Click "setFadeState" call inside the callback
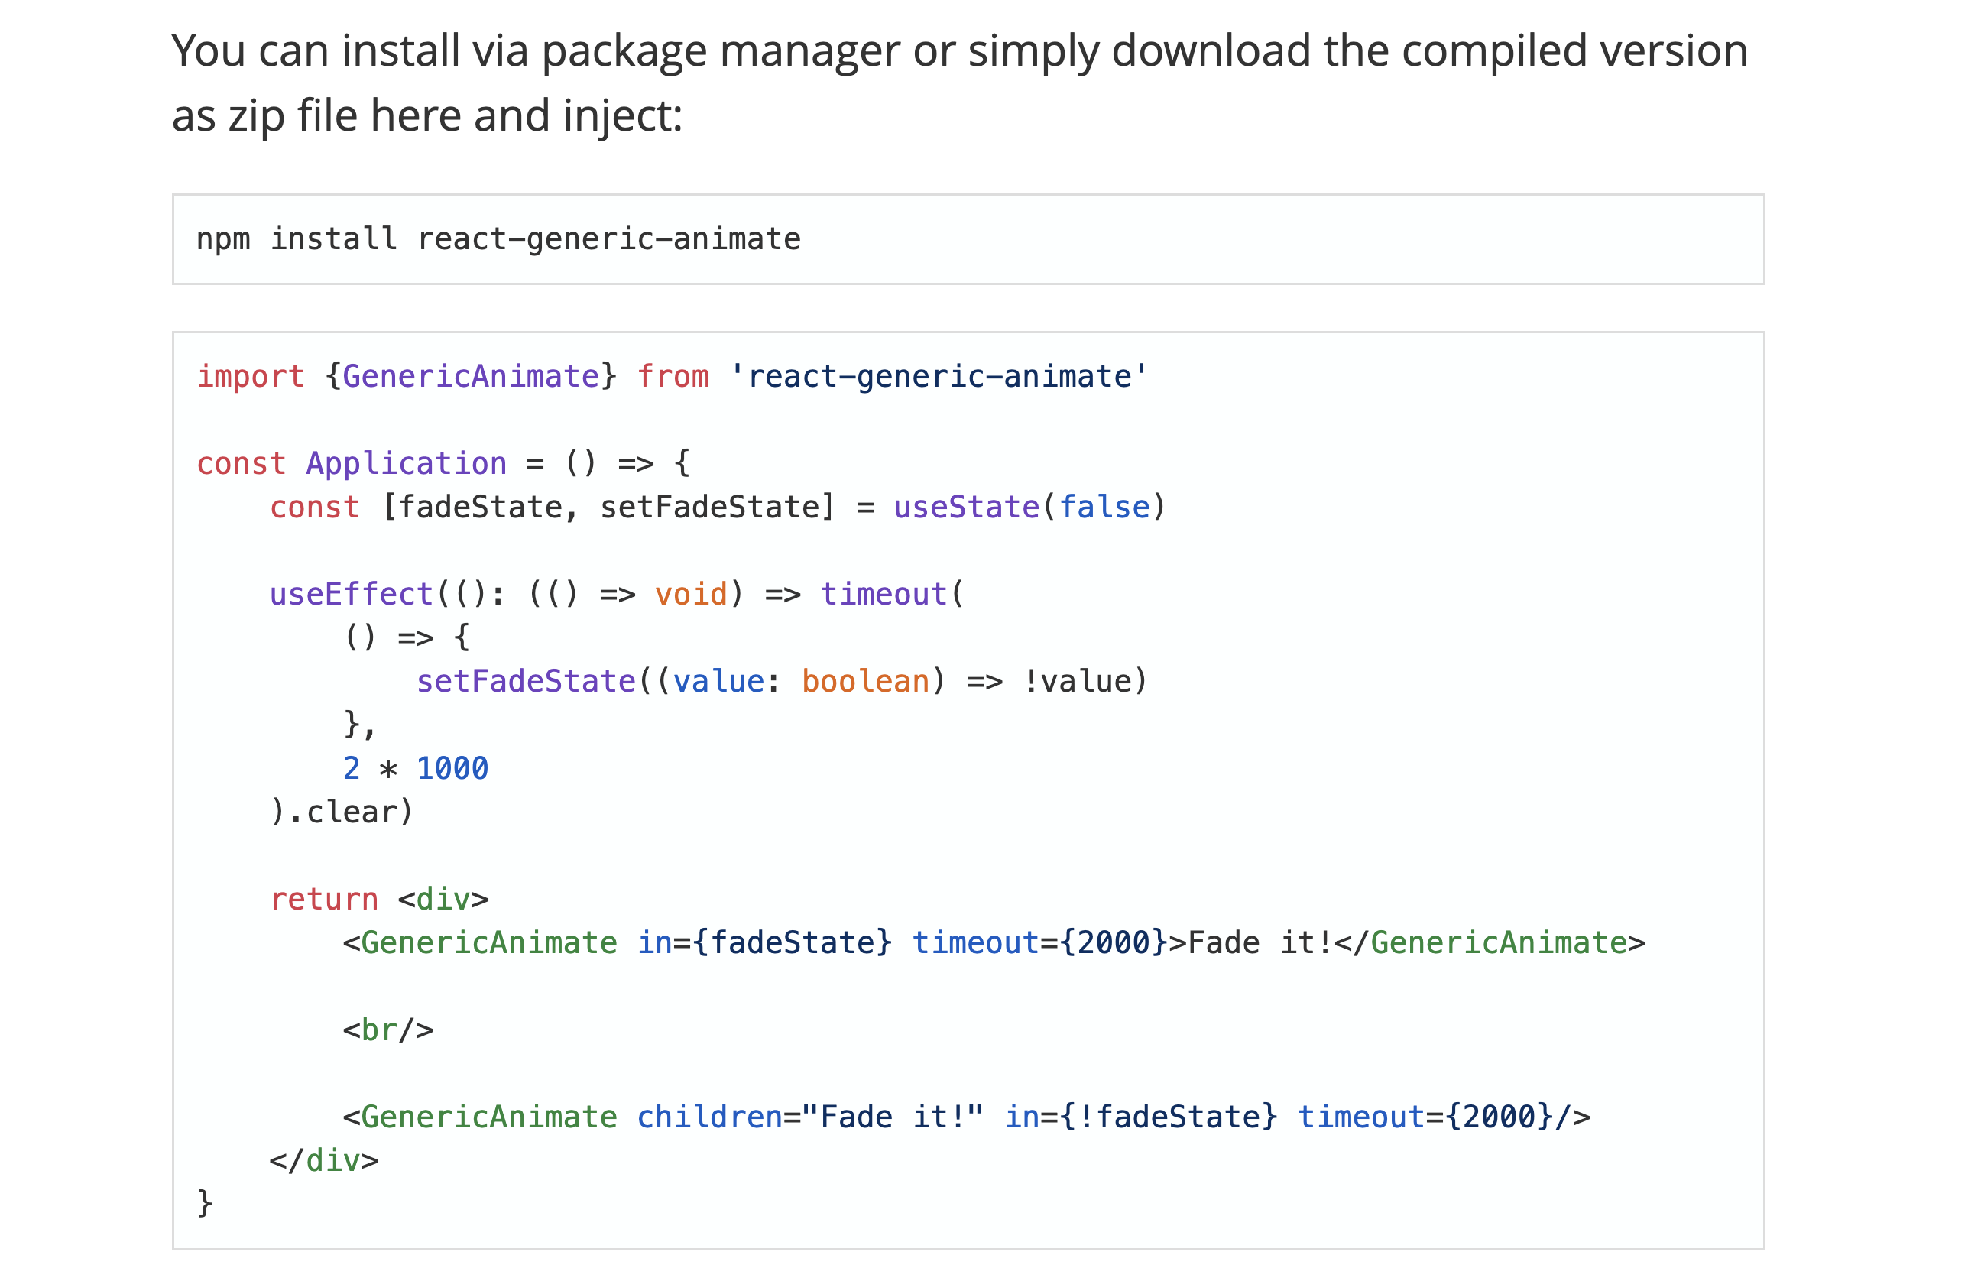Screen dimensions: 1981x1281 pyautogui.click(x=526, y=682)
